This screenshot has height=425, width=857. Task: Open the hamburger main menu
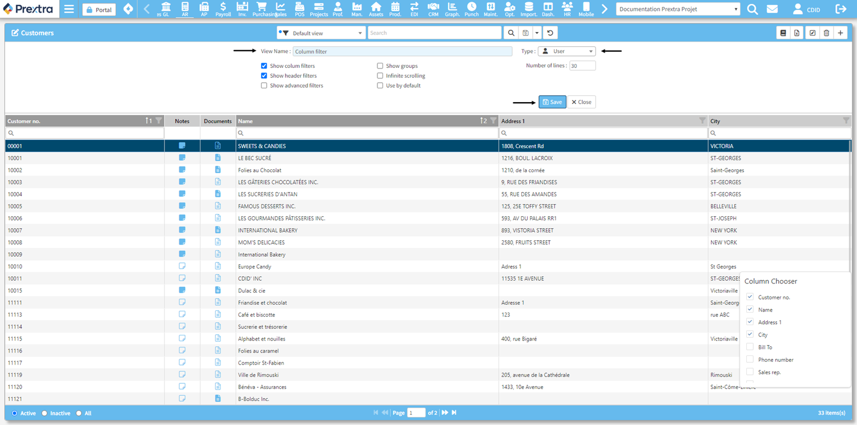[69, 10]
